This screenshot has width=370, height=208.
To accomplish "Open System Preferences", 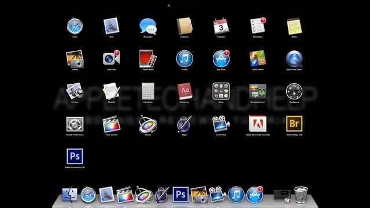I will coord(75,124).
